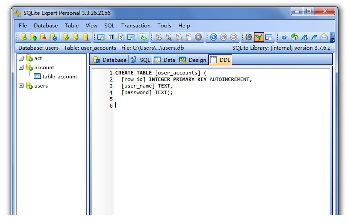Click the Add Database icon with green plus
The height and width of the screenshot is (223, 348).
33,37
